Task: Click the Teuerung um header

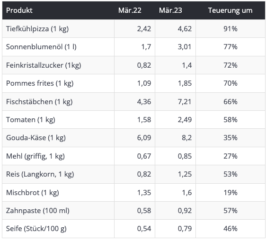Action: (230, 10)
